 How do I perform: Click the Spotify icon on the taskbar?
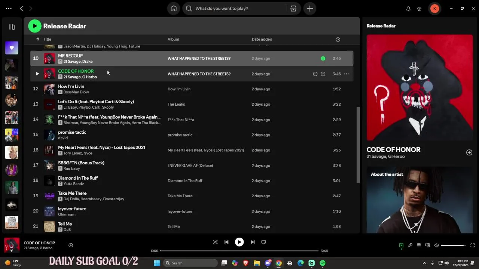323,263
